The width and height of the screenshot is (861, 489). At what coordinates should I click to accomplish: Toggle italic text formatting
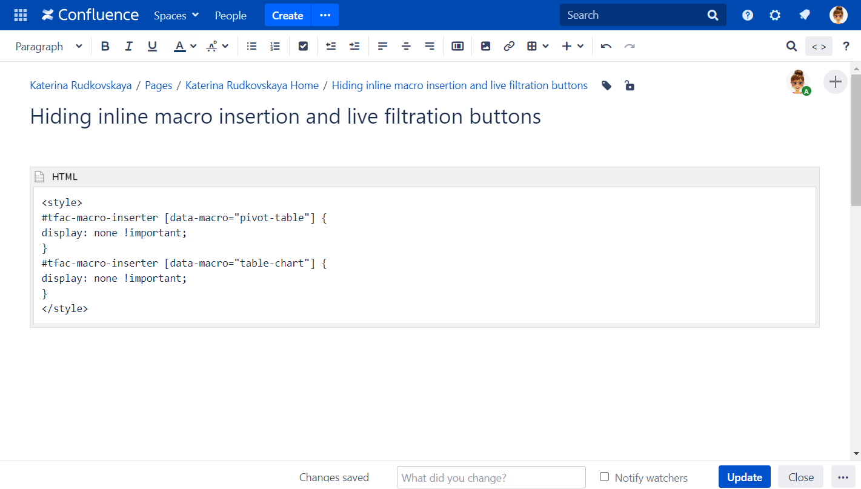(x=128, y=46)
